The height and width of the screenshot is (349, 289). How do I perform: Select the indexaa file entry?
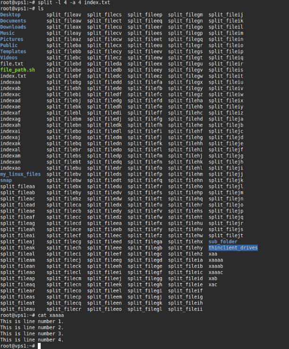(10, 82)
